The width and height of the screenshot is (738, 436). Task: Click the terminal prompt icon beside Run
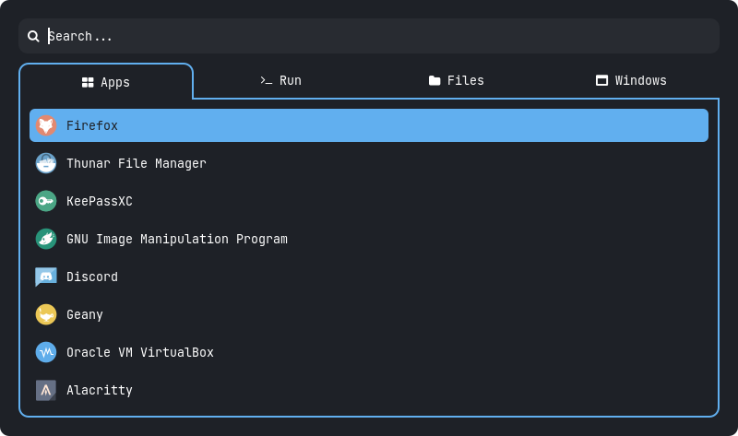point(266,80)
